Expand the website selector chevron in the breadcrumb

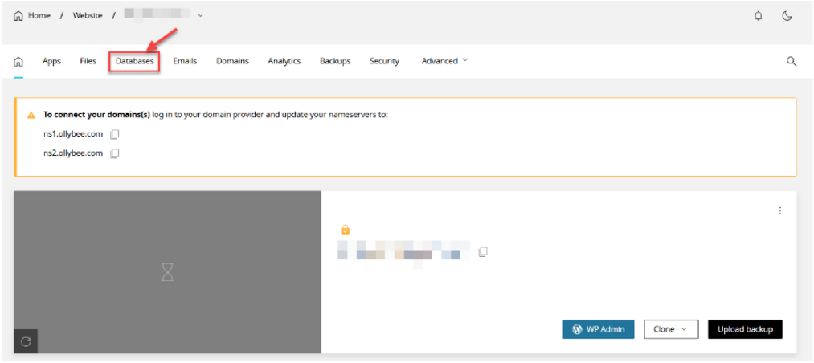[x=200, y=15]
